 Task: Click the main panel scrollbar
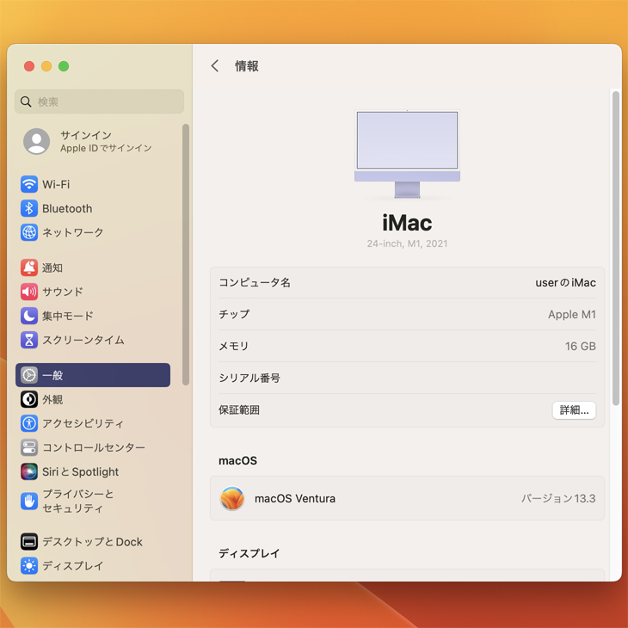[616, 249]
